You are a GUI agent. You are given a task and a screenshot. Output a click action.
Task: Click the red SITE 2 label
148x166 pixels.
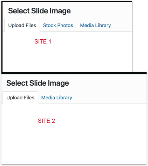point(46,121)
